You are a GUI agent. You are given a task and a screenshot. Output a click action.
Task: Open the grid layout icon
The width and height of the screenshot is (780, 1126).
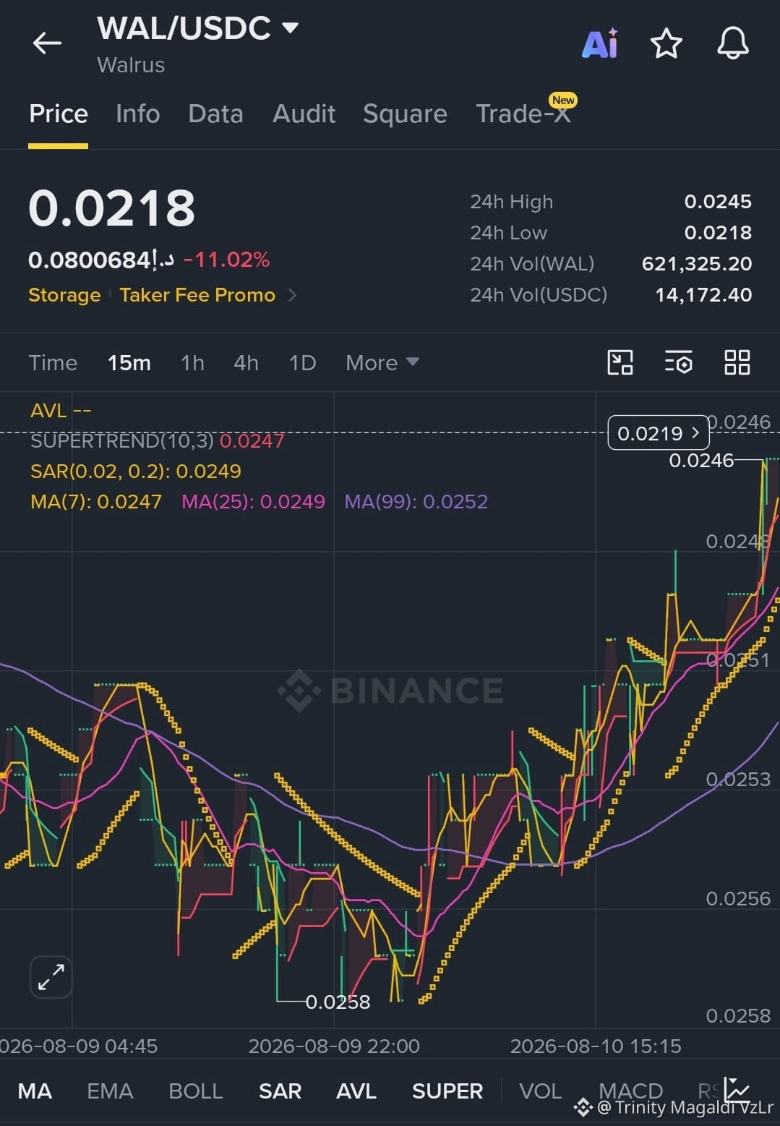[x=737, y=362]
